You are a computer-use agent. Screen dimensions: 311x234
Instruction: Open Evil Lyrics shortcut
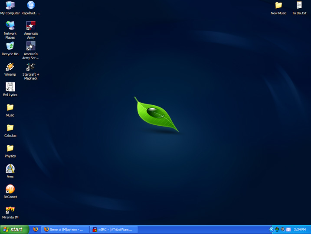[10, 90]
